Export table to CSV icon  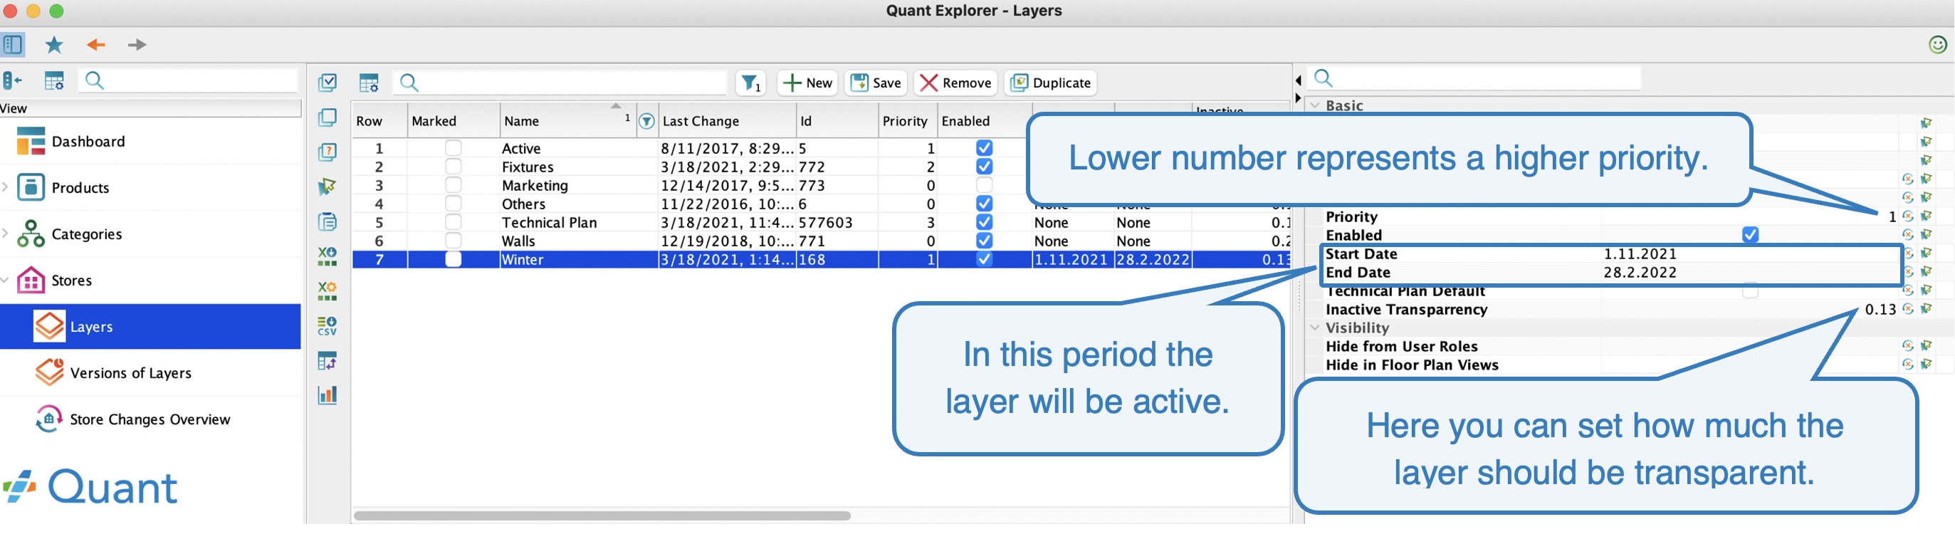tap(327, 325)
